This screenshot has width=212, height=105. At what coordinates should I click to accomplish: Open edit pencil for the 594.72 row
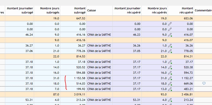(x=170, y=73)
